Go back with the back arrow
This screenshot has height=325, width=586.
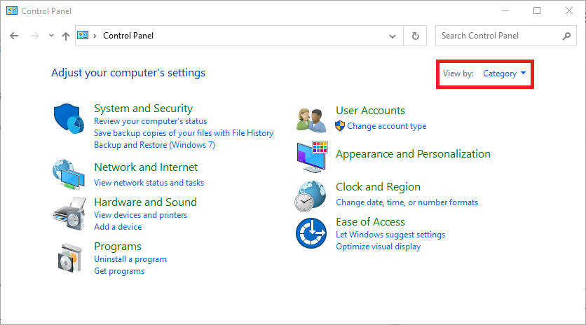(14, 36)
